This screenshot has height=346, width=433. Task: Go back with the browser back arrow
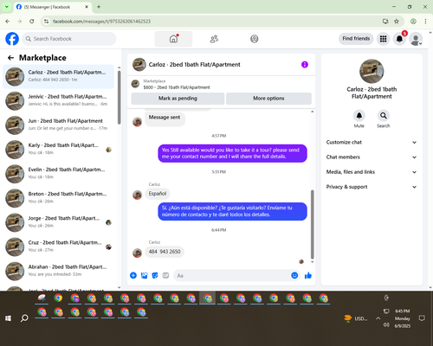point(8,21)
